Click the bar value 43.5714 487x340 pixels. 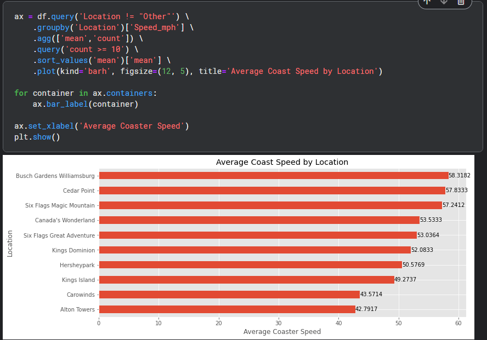pyautogui.click(x=371, y=294)
